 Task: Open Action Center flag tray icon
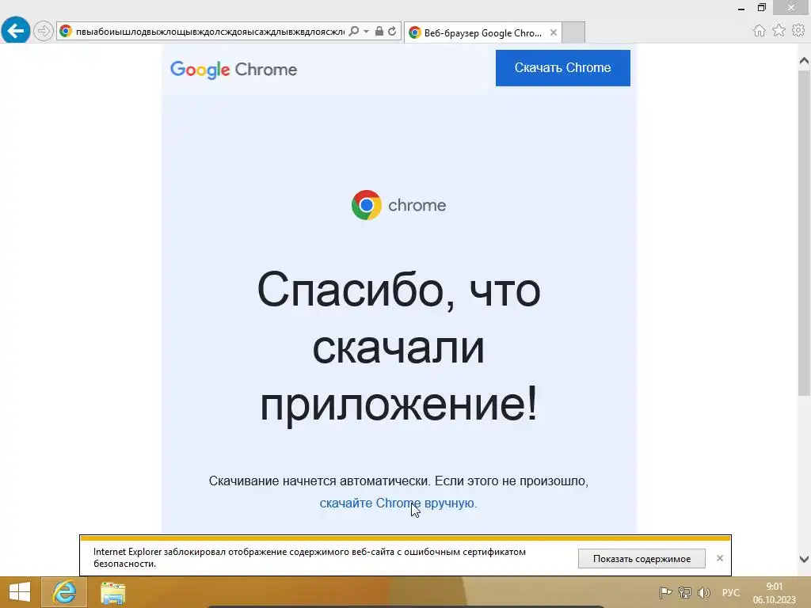(665, 592)
